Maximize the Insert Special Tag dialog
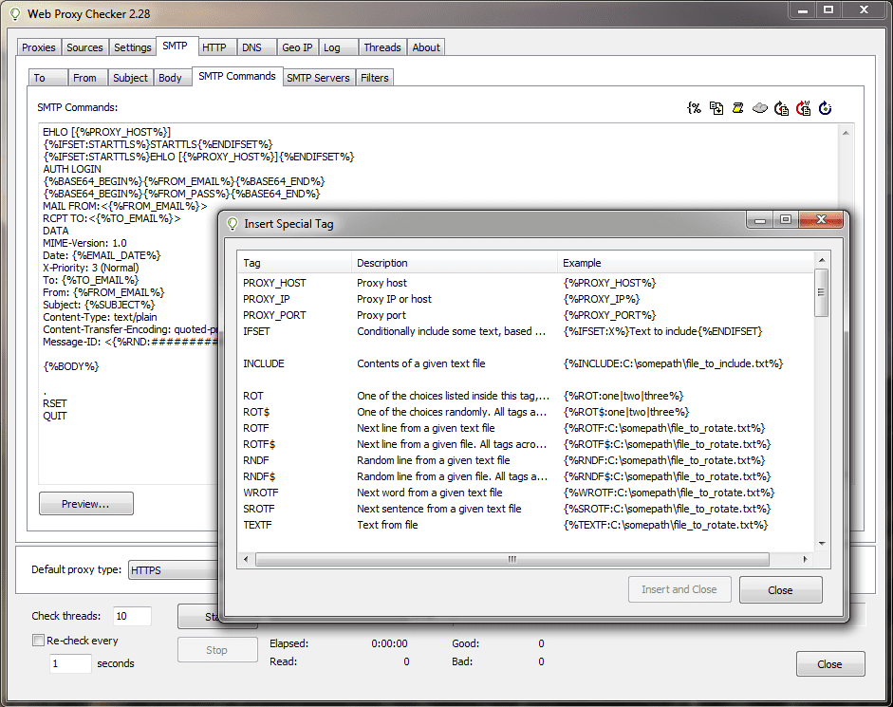Screen dimensions: 893x707 [x=786, y=219]
